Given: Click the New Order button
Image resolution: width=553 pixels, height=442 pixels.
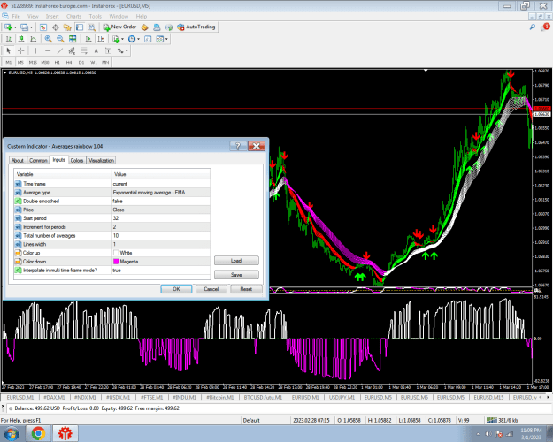Looking at the screenshot, I should 119,27.
